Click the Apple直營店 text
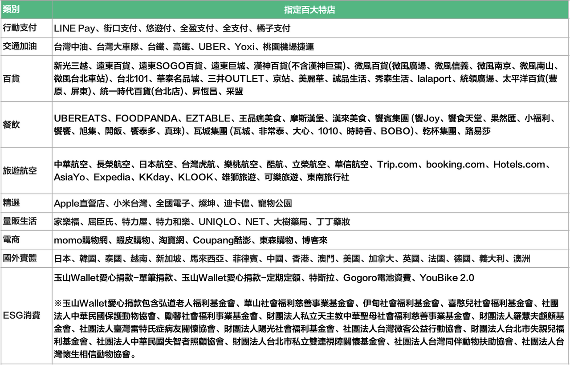The image size is (570, 365). pos(79,203)
